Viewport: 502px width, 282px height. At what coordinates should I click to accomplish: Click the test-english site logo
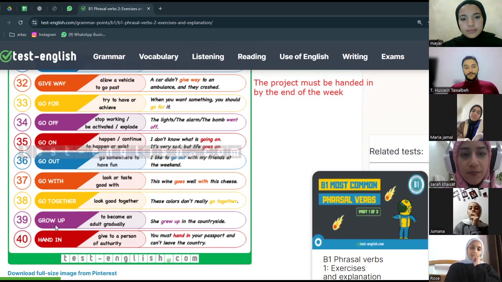pyautogui.click(x=38, y=57)
